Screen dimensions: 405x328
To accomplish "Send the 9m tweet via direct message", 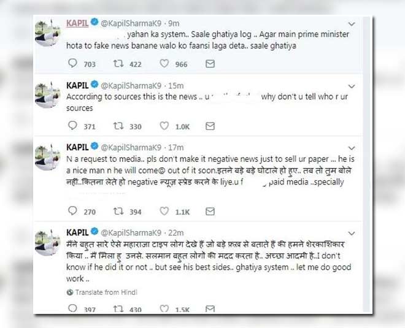I will point(210,63).
